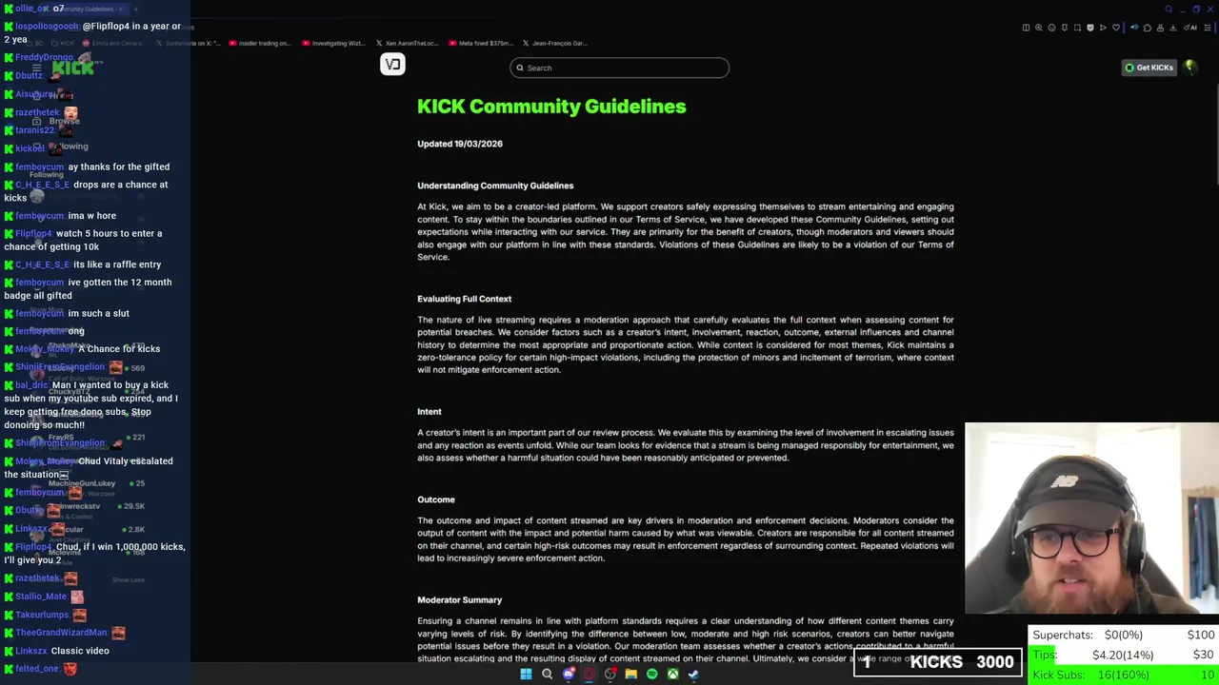Screen dimensions: 1219x685
Task: Open Spotify from the taskbar
Action: click(651, 674)
